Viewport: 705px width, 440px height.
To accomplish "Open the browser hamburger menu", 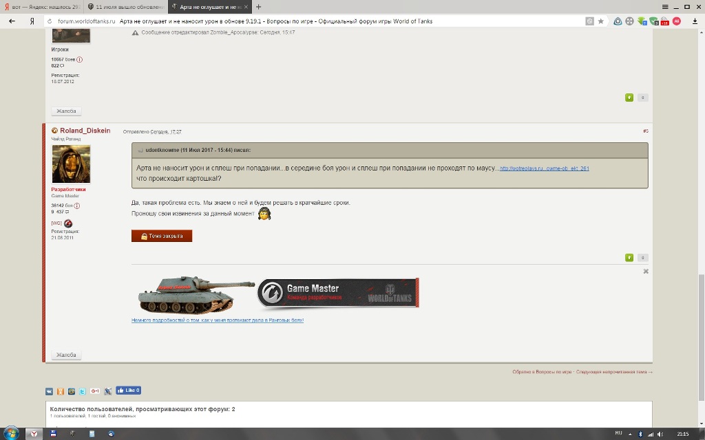I will [x=665, y=7].
